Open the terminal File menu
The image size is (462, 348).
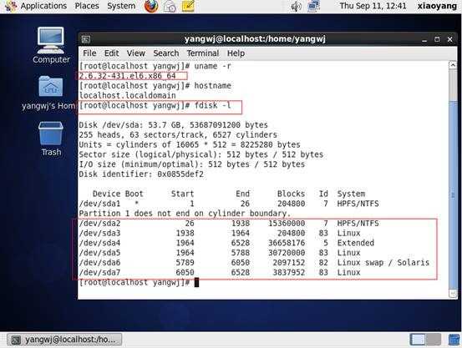[89, 53]
